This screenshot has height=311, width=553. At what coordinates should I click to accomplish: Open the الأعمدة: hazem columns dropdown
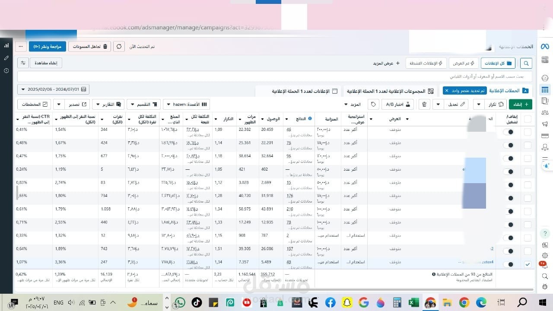(x=186, y=104)
